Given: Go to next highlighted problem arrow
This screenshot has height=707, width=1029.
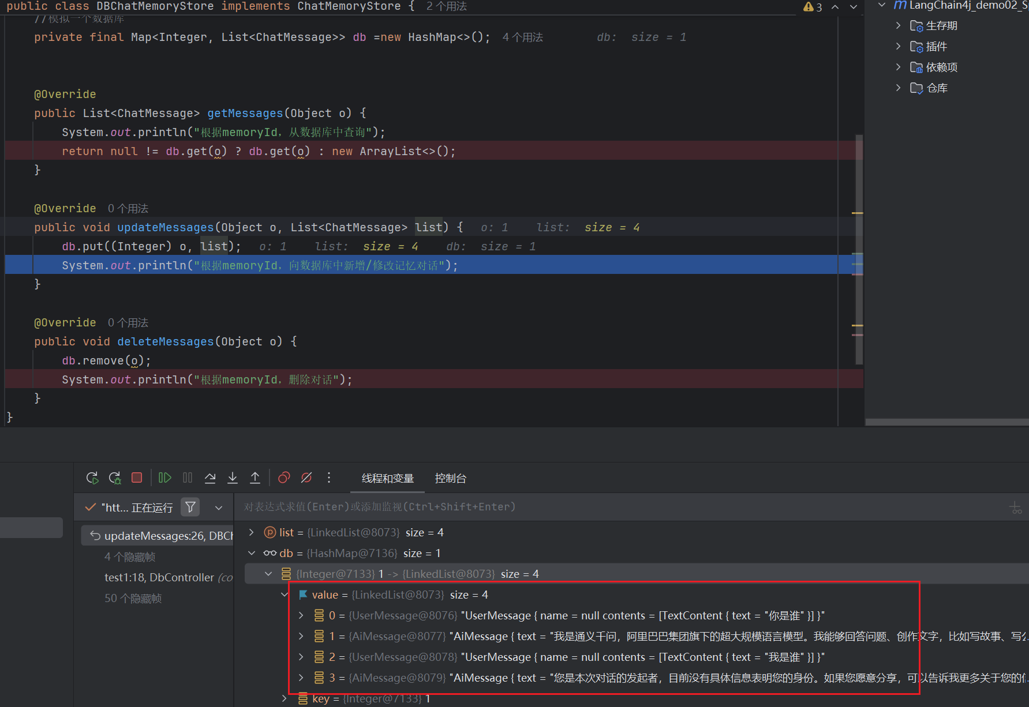Looking at the screenshot, I should tap(854, 7).
